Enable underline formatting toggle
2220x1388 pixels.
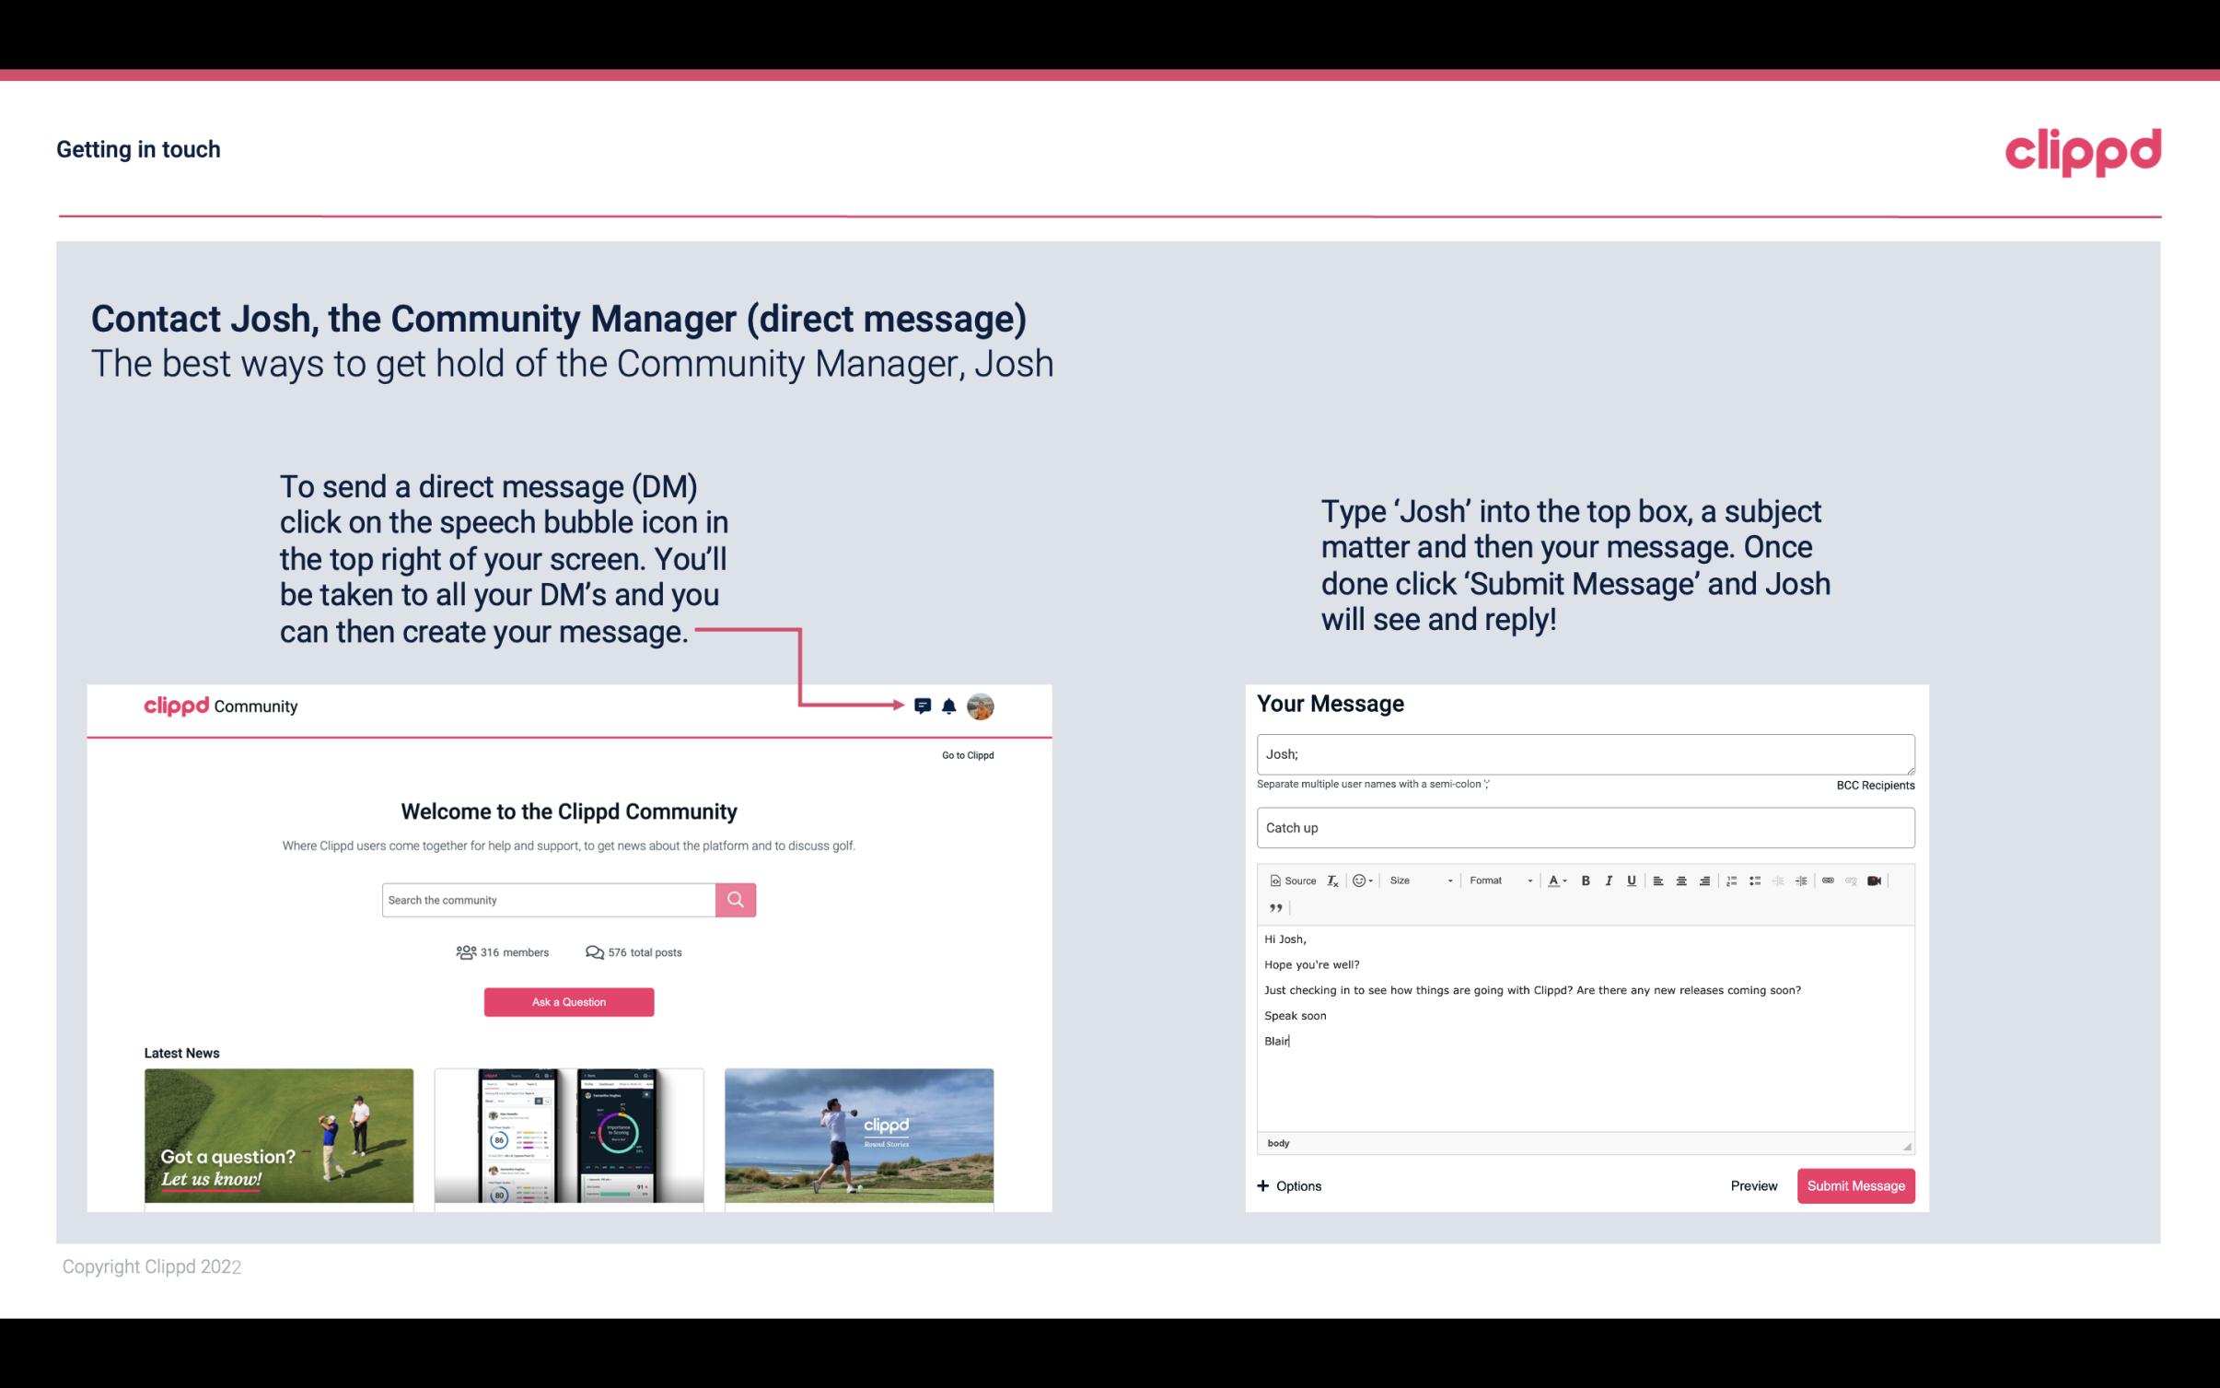[x=1633, y=880]
